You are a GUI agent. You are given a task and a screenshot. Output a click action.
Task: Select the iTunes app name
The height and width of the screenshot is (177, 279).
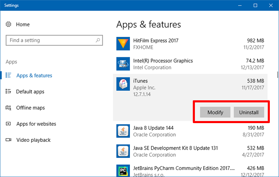140,81
